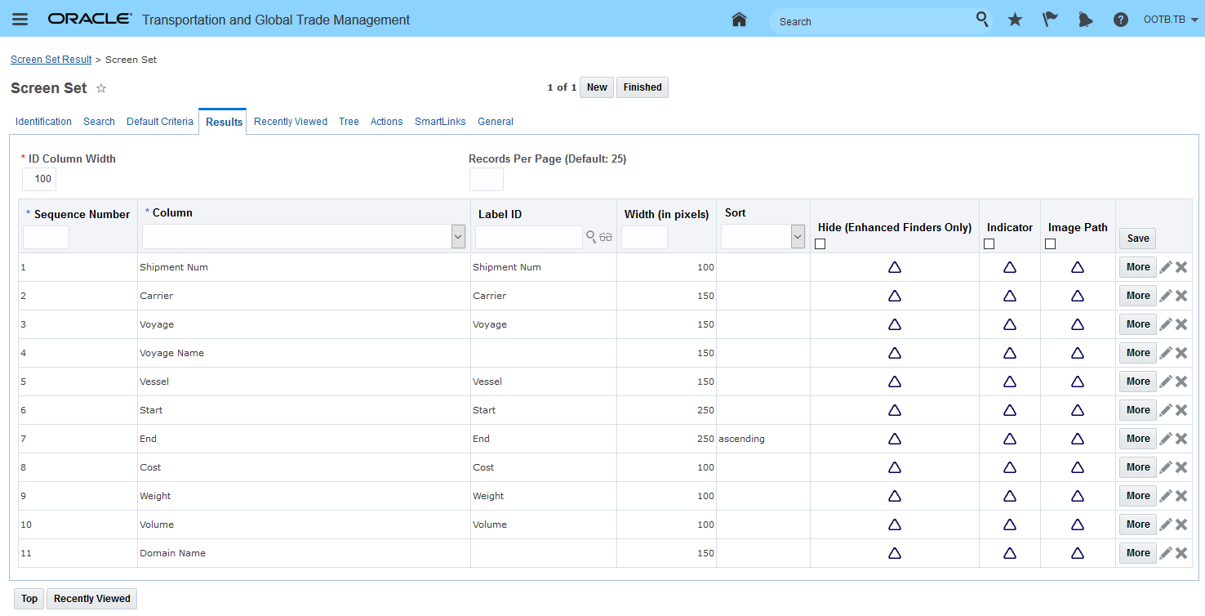
Task: Open the Sort dropdown
Action: click(798, 237)
